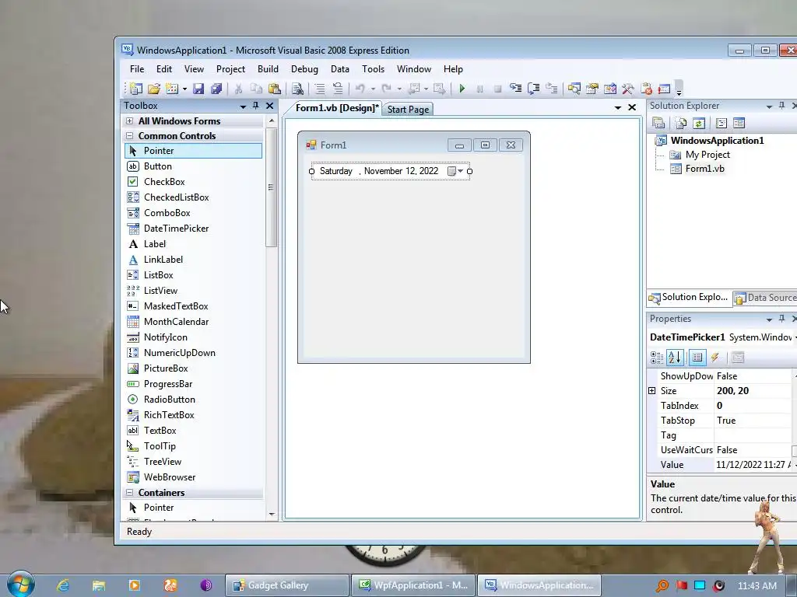Switch Properties grid to Categorized view

pyautogui.click(x=657, y=358)
